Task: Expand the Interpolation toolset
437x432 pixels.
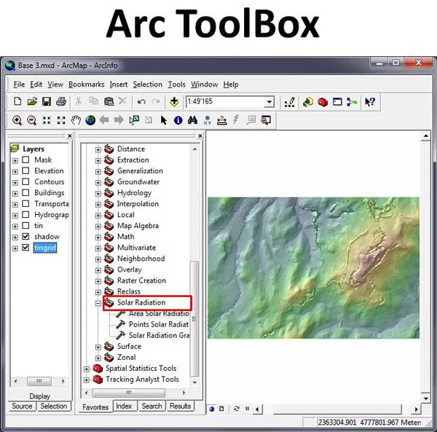Action: pyautogui.click(x=98, y=205)
